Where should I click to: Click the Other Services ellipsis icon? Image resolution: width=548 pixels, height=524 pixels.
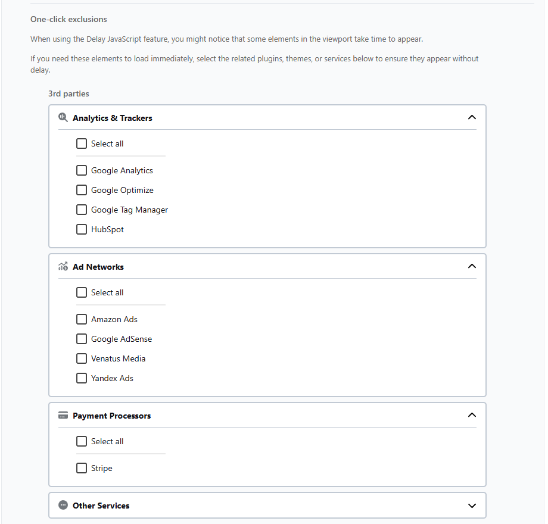[x=63, y=505]
